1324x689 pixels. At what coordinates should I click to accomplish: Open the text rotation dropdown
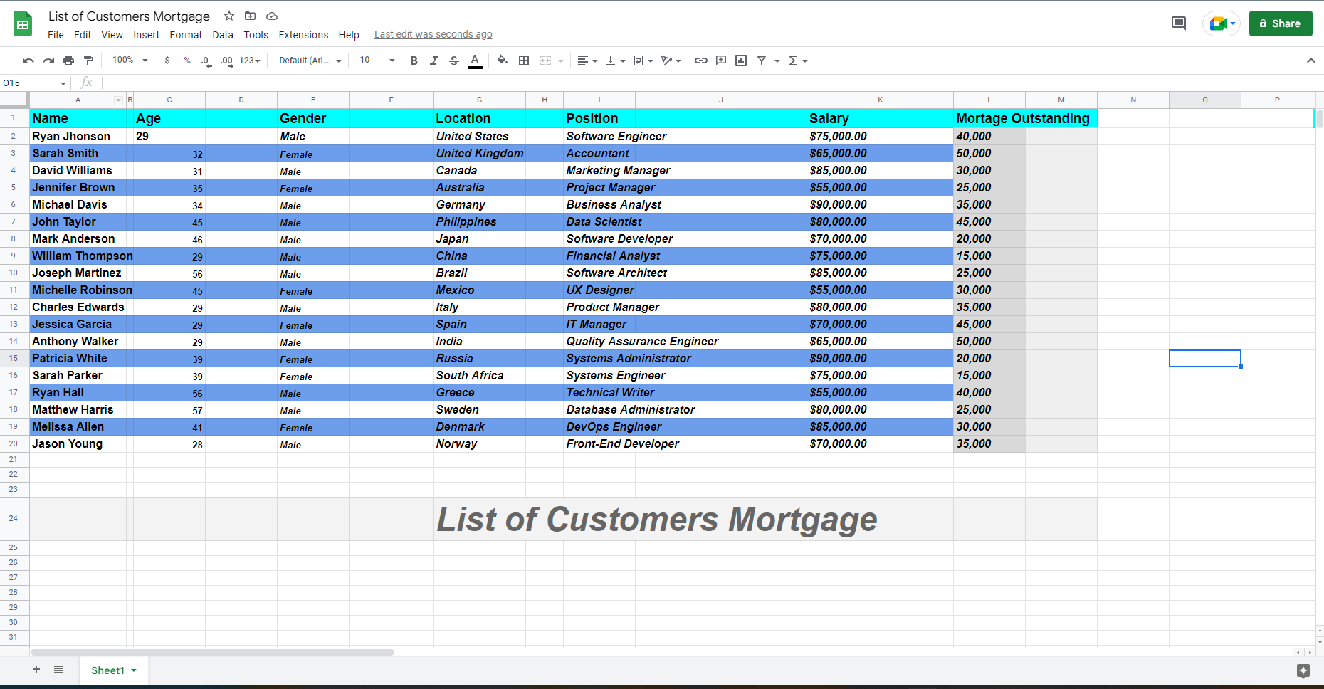click(x=671, y=61)
